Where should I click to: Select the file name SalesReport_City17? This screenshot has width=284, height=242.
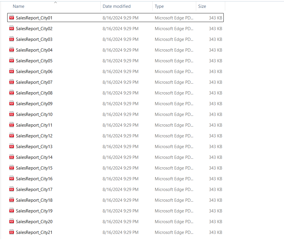34,189
